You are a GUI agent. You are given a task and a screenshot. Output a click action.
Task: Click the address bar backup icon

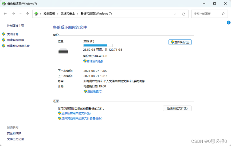pos(36,14)
